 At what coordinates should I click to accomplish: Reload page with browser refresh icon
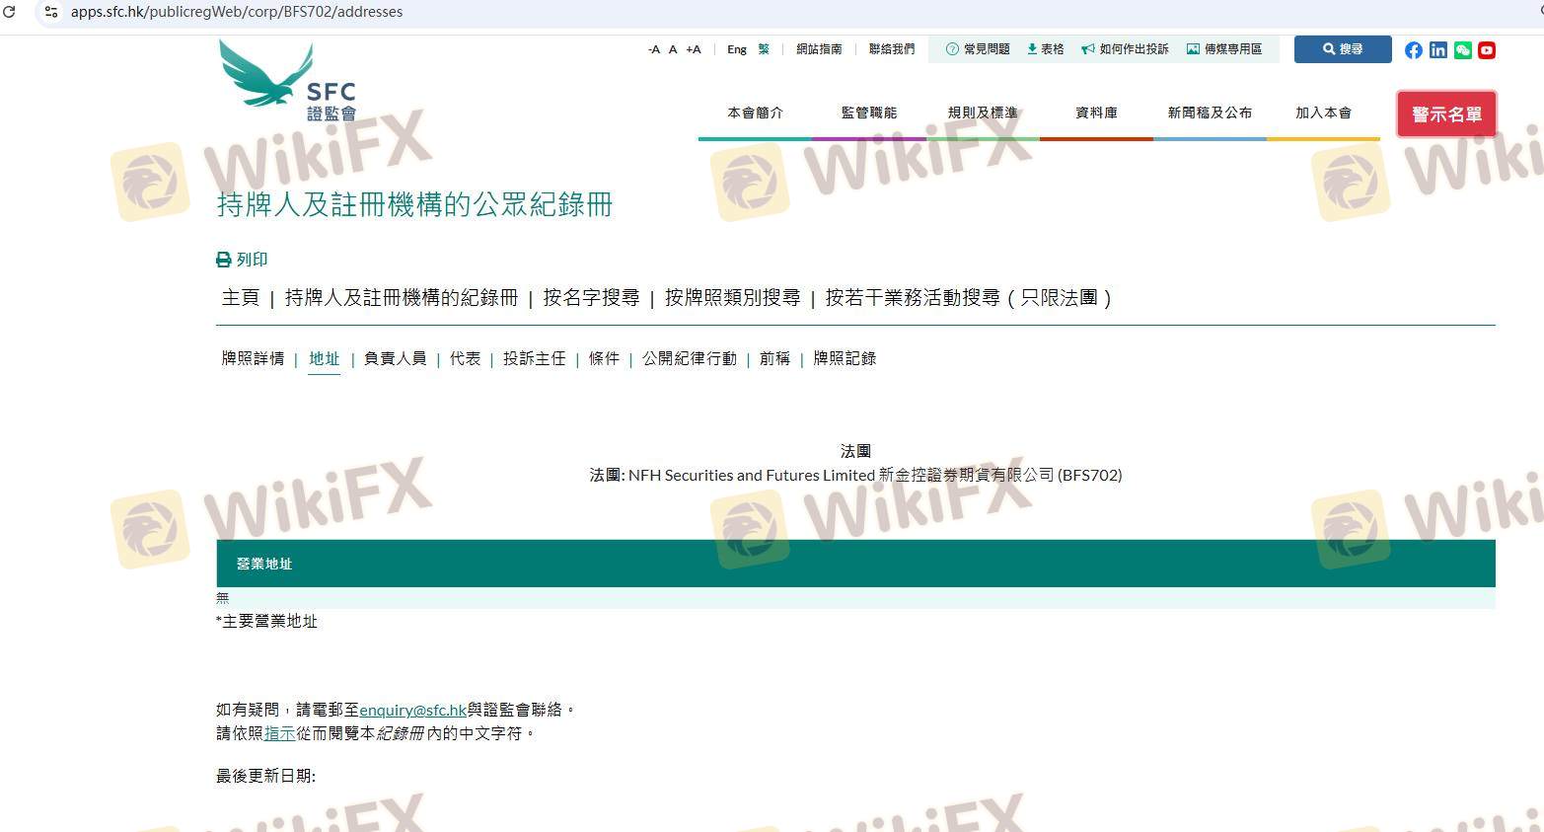click(9, 12)
